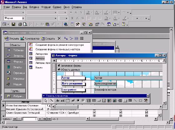Pick the Unbound Object Frame tool
Image resolution: width=175 pixels, height=130 pixels.
coord(109,101)
